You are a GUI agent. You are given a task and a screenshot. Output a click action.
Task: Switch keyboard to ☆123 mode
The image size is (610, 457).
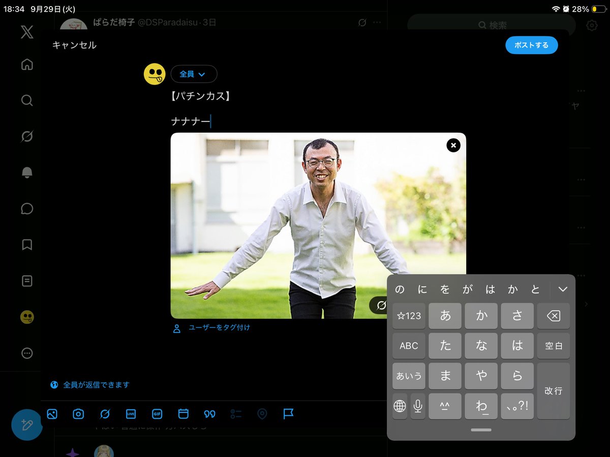point(409,316)
